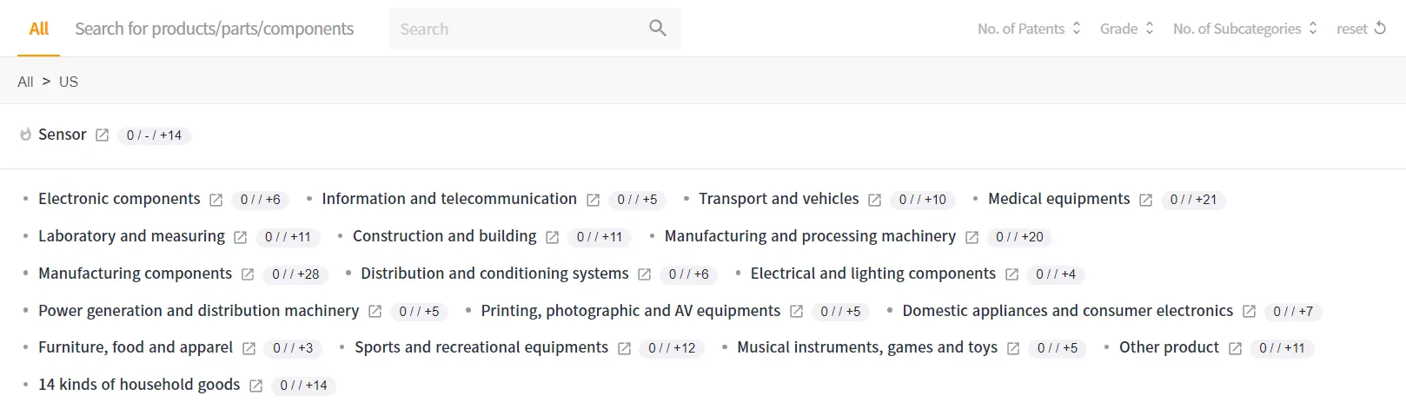Select the All tab
Image resolution: width=1406 pixels, height=409 pixels.
tap(39, 29)
